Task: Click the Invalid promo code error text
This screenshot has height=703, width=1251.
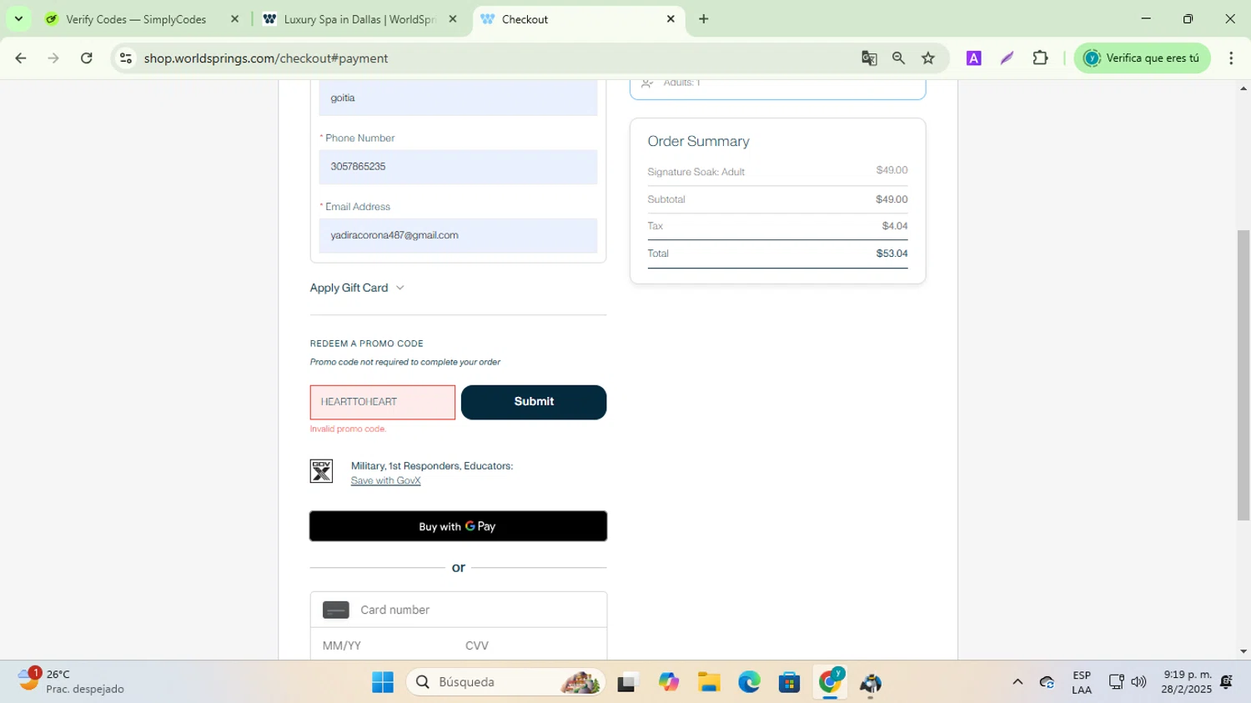Action: [348, 429]
